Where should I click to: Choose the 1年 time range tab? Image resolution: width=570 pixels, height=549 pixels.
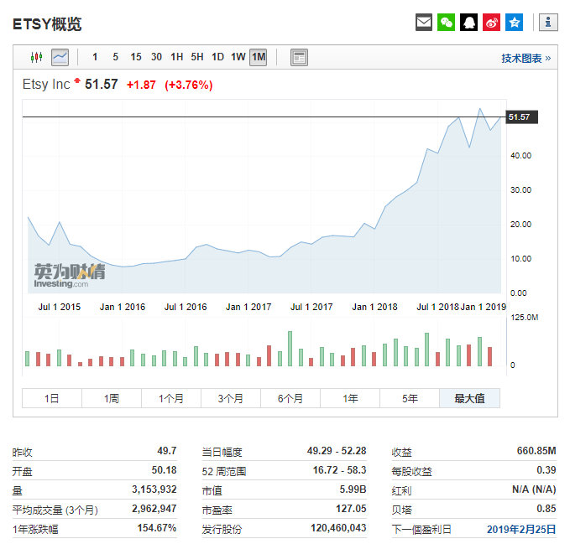click(350, 398)
